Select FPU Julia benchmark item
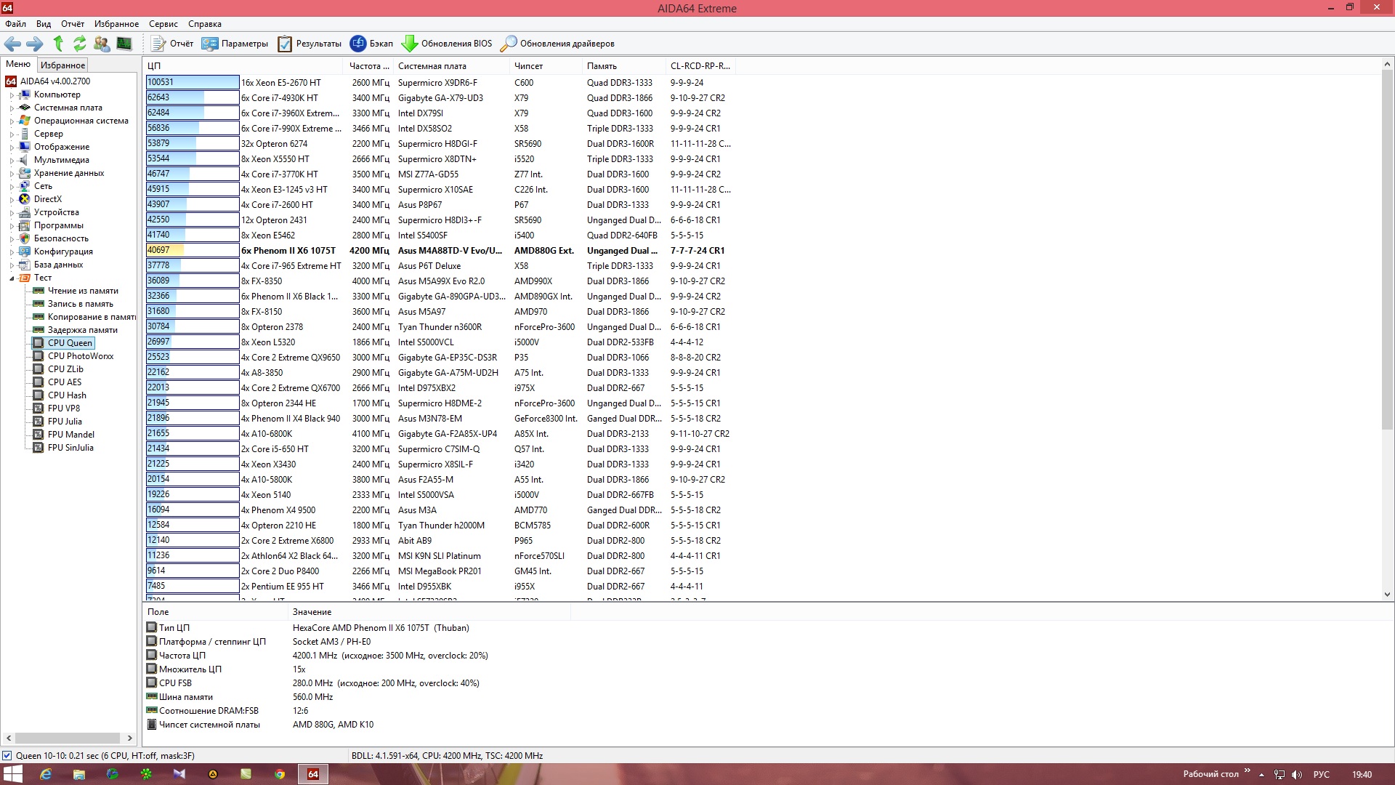 tap(65, 422)
